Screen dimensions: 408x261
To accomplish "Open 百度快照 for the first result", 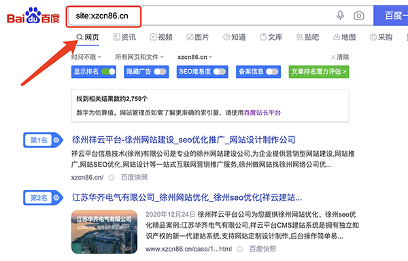I will (134, 178).
